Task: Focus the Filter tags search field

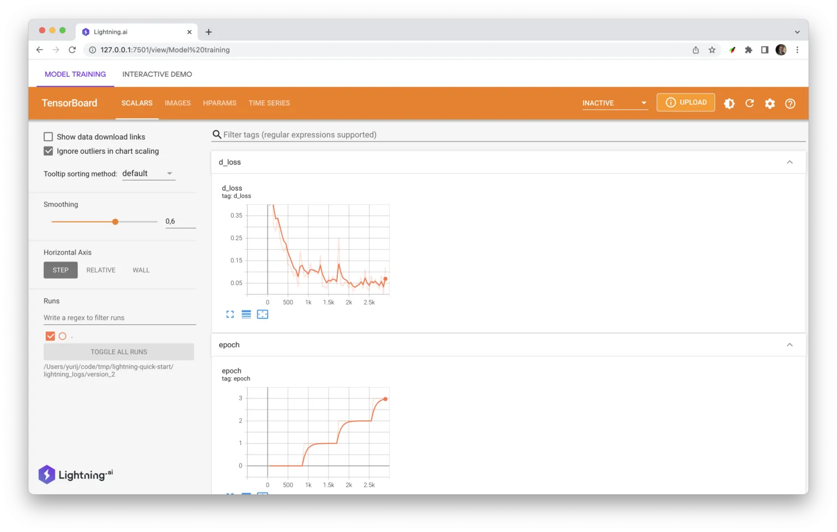Action: (508, 135)
